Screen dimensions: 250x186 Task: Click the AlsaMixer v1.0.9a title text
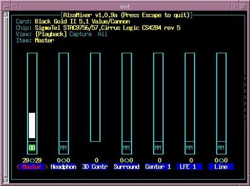point(127,15)
